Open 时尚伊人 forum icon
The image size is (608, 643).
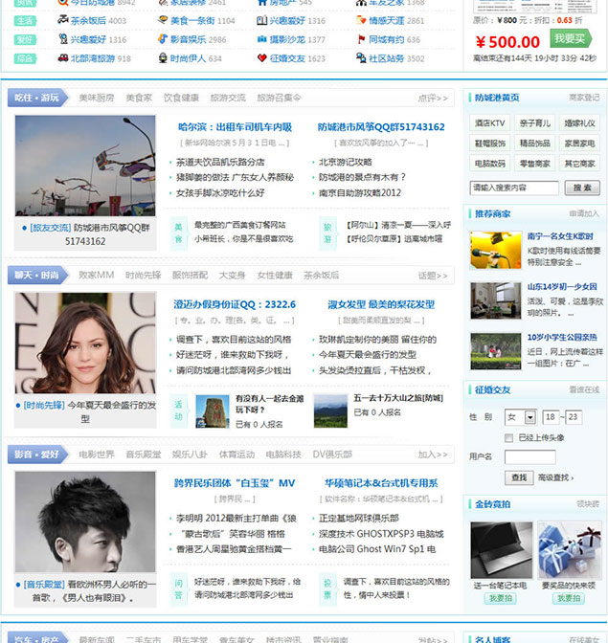click(162, 58)
